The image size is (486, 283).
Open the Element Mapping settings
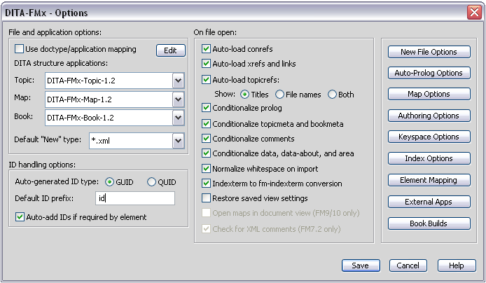point(429,180)
